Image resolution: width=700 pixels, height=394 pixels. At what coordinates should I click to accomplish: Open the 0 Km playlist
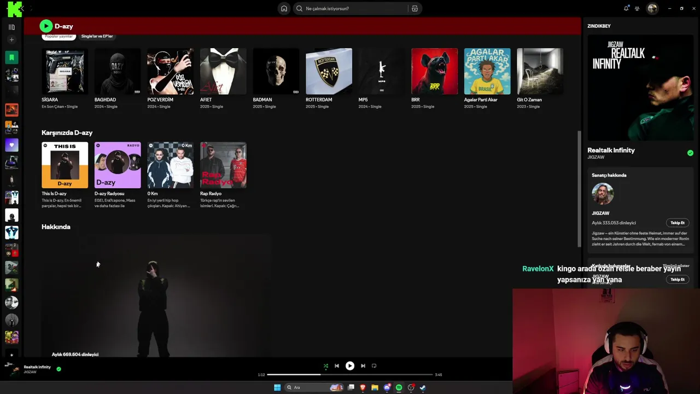pyautogui.click(x=170, y=165)
